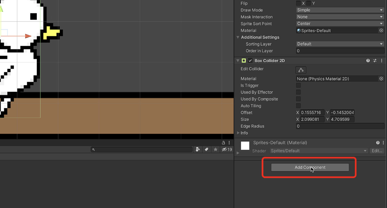Toggle Flip Y checkbox
This screenshot has width=387, height=208.
pyautogui.click(x=309, y=3)
